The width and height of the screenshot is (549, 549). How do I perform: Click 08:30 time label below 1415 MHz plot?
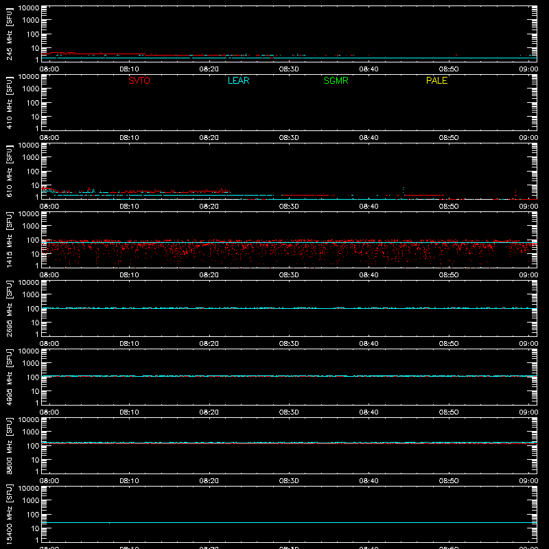289,275
